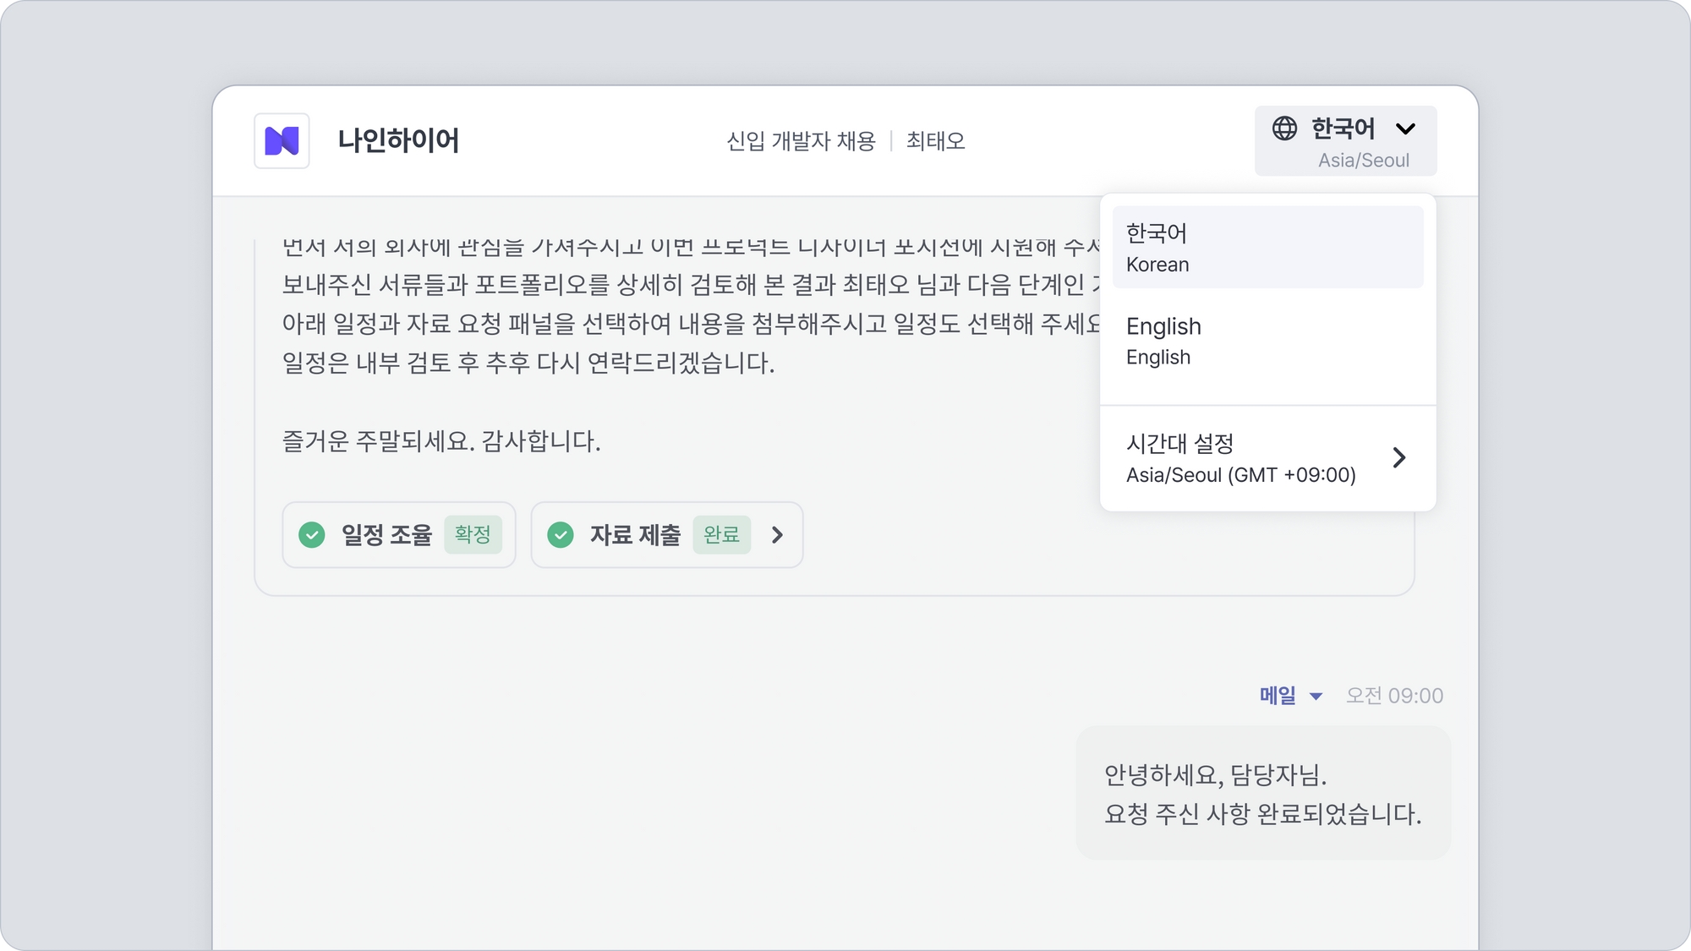Select 한국어 Korean language option

tap(1267, 247)
